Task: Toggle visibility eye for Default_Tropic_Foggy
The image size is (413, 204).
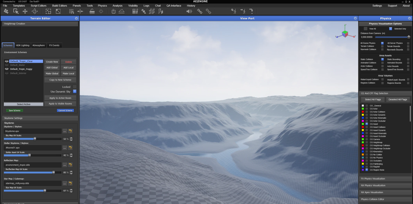Action: pos(7,69)
